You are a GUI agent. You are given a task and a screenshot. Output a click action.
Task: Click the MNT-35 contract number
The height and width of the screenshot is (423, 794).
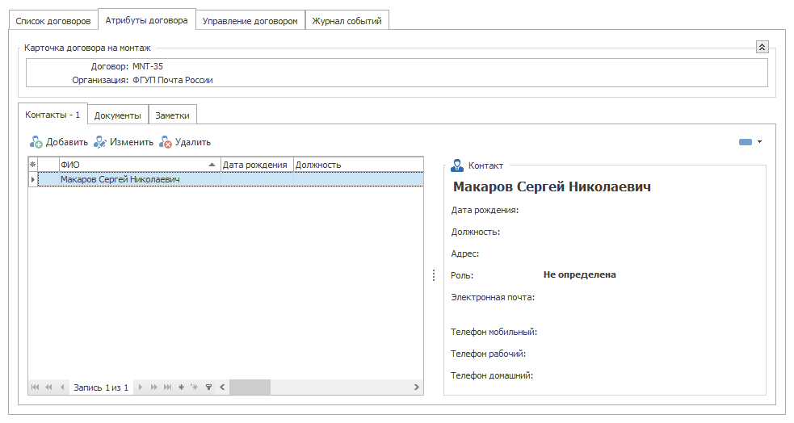click(148, 66)
